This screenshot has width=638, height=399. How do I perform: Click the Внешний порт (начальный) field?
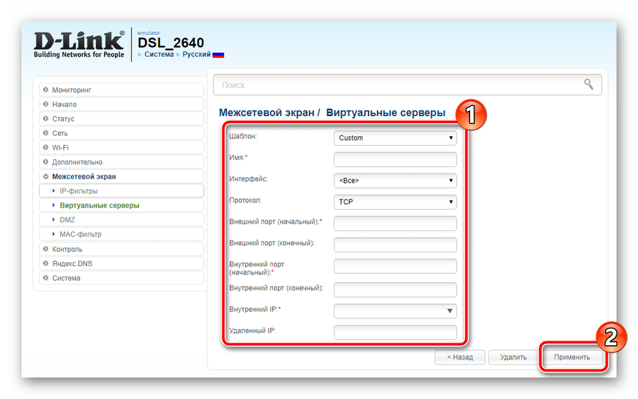(395, 224)
